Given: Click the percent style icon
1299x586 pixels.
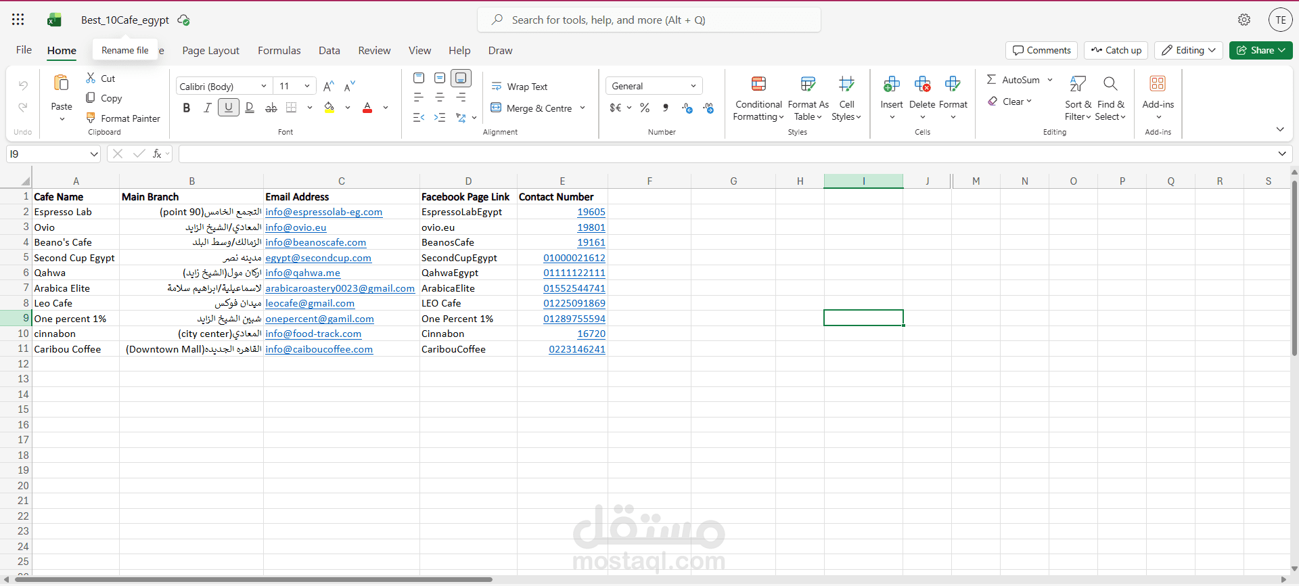Looking at the screenshot, I should [645, 108].
